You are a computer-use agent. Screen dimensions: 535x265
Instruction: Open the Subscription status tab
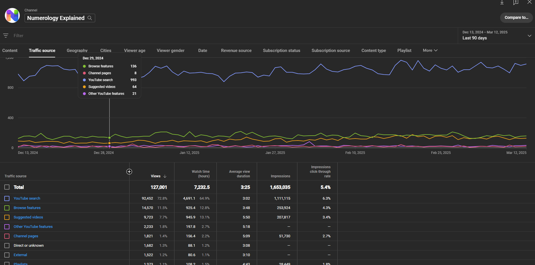282,51
